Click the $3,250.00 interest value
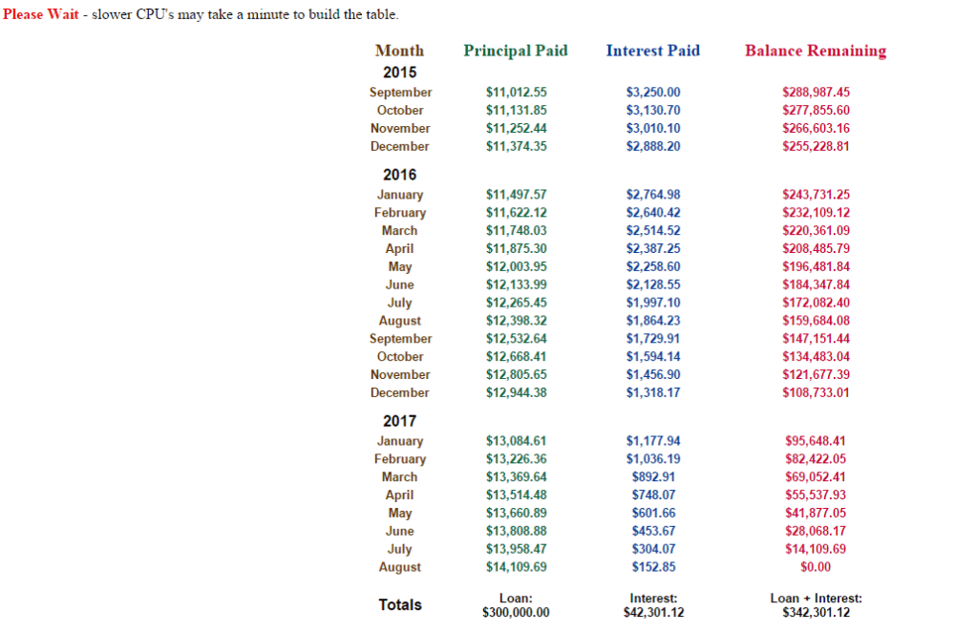 pos(653,92)
